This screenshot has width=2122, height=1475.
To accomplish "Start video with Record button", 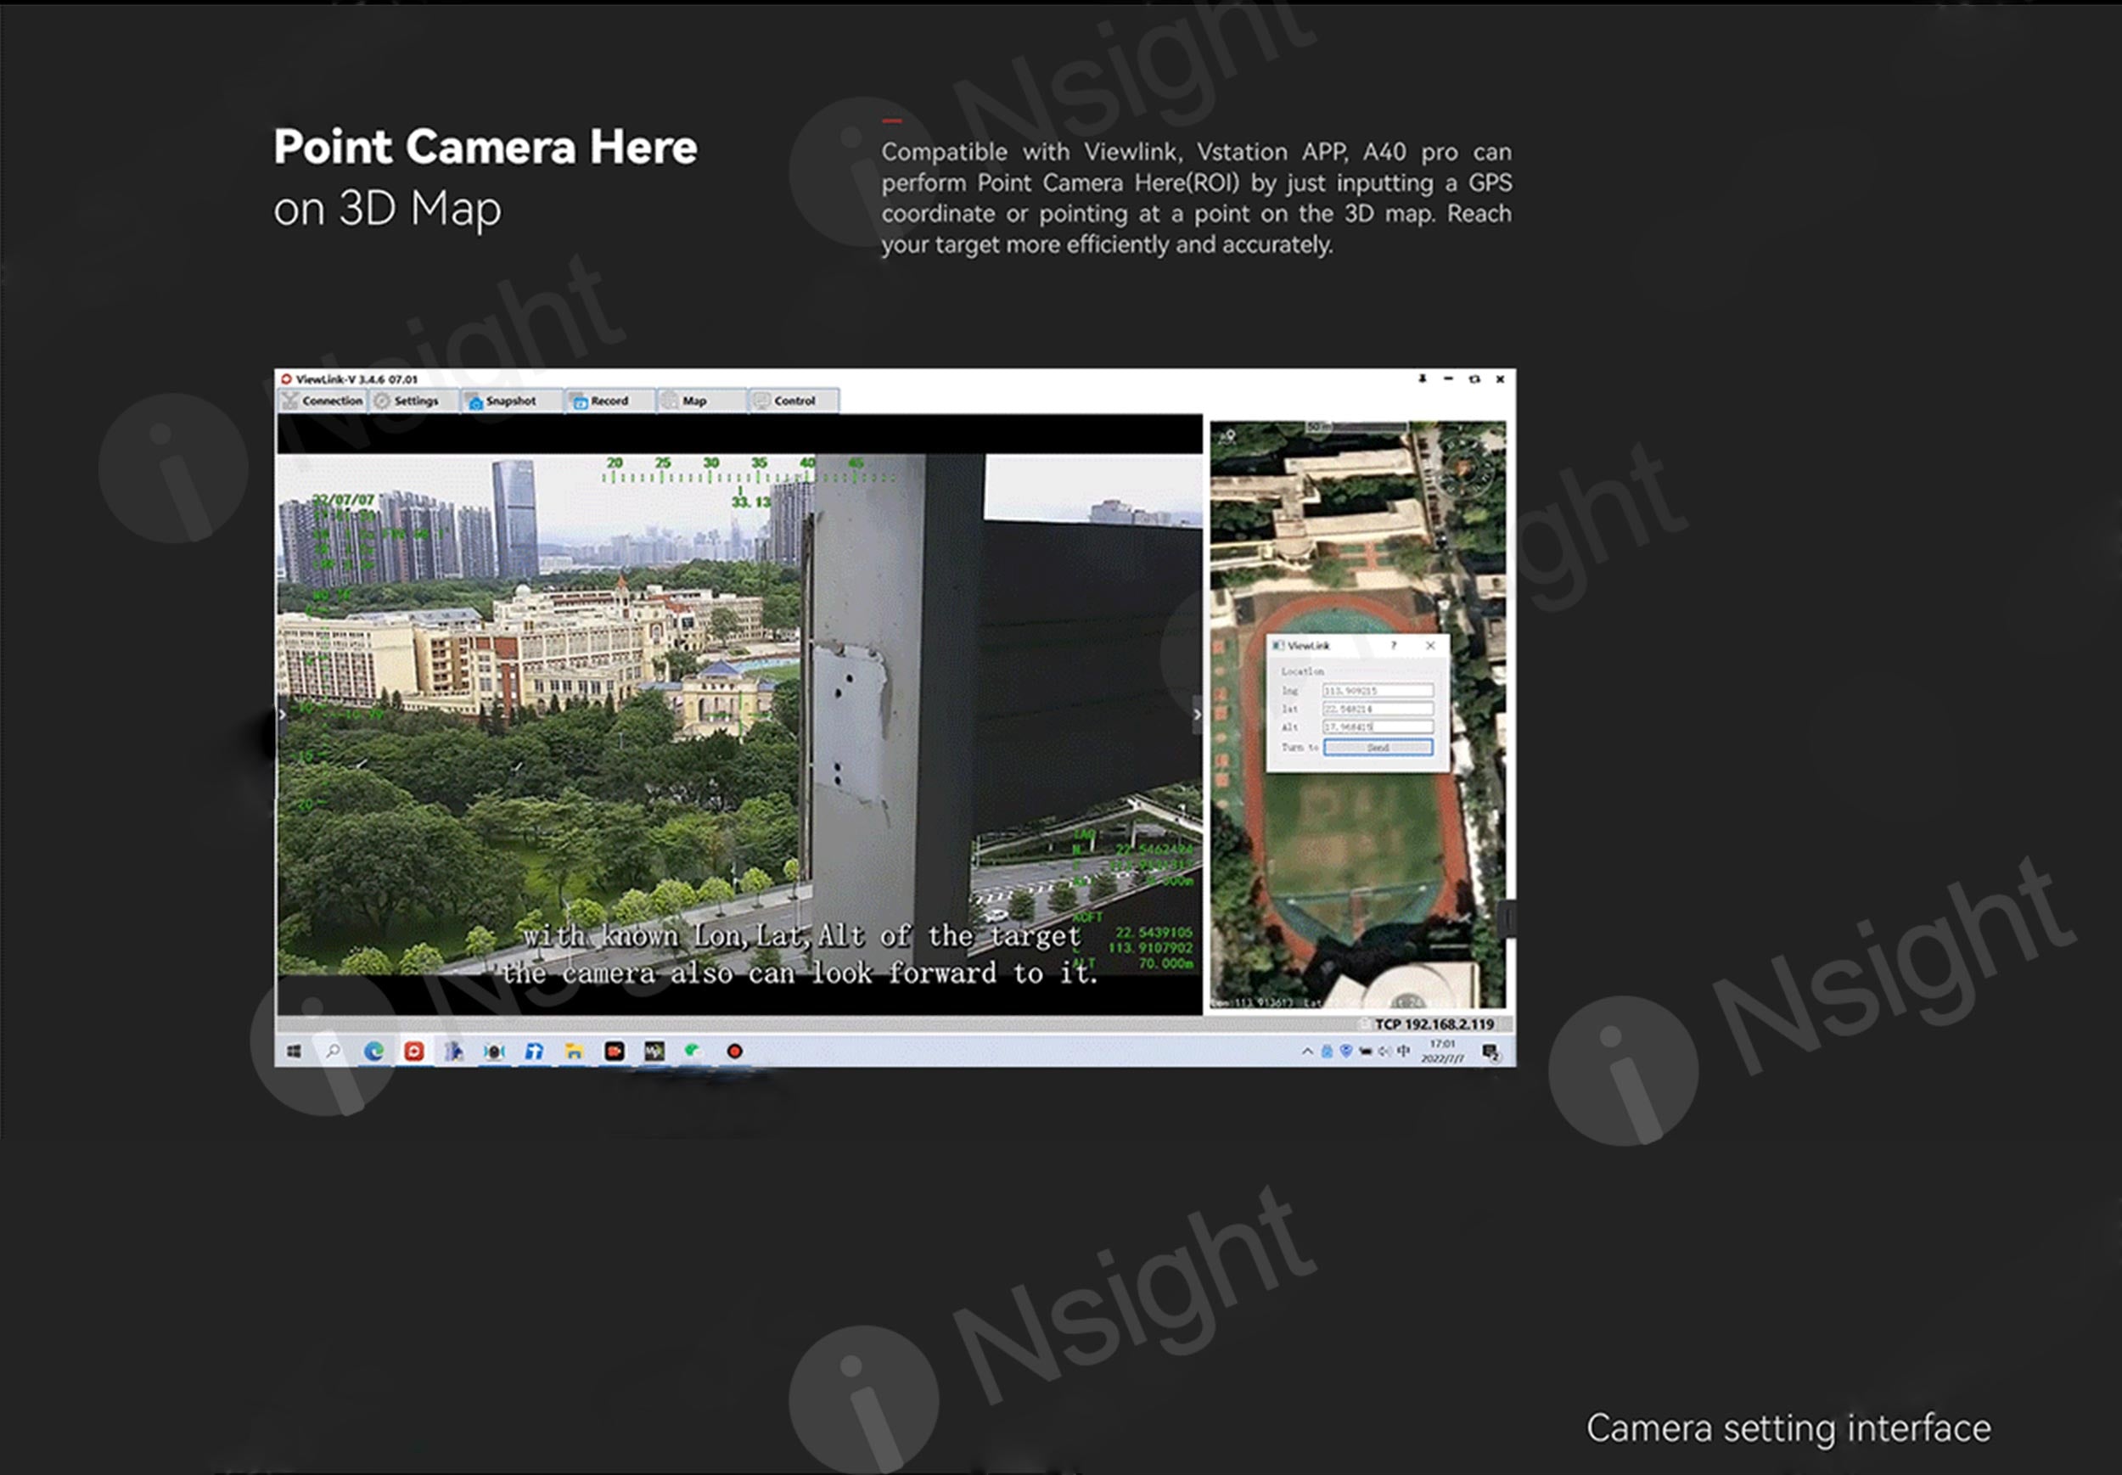I will [601, 401].
